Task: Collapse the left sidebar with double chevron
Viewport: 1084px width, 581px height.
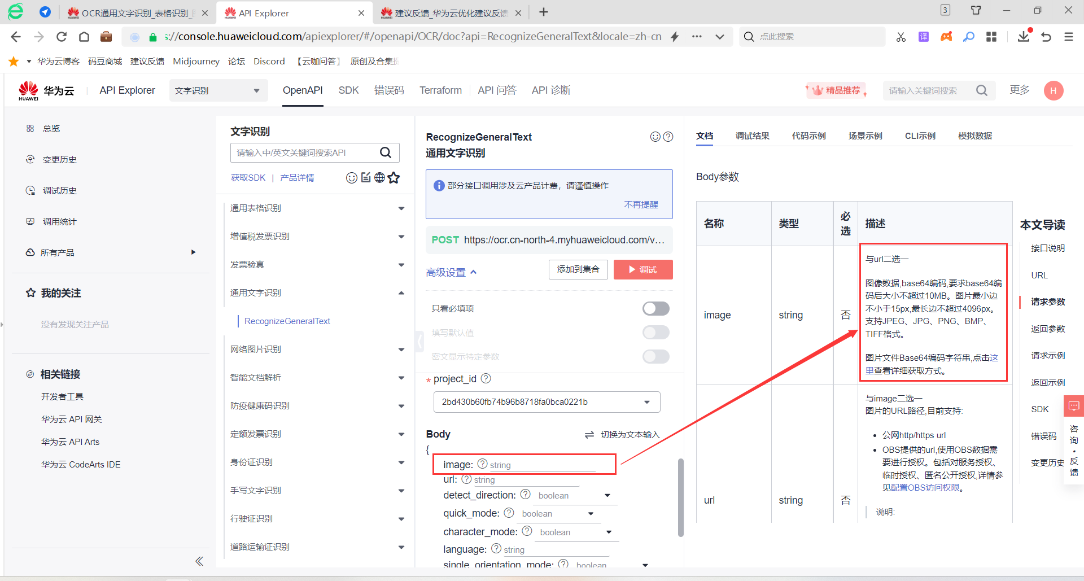Action: coord(199,561)
